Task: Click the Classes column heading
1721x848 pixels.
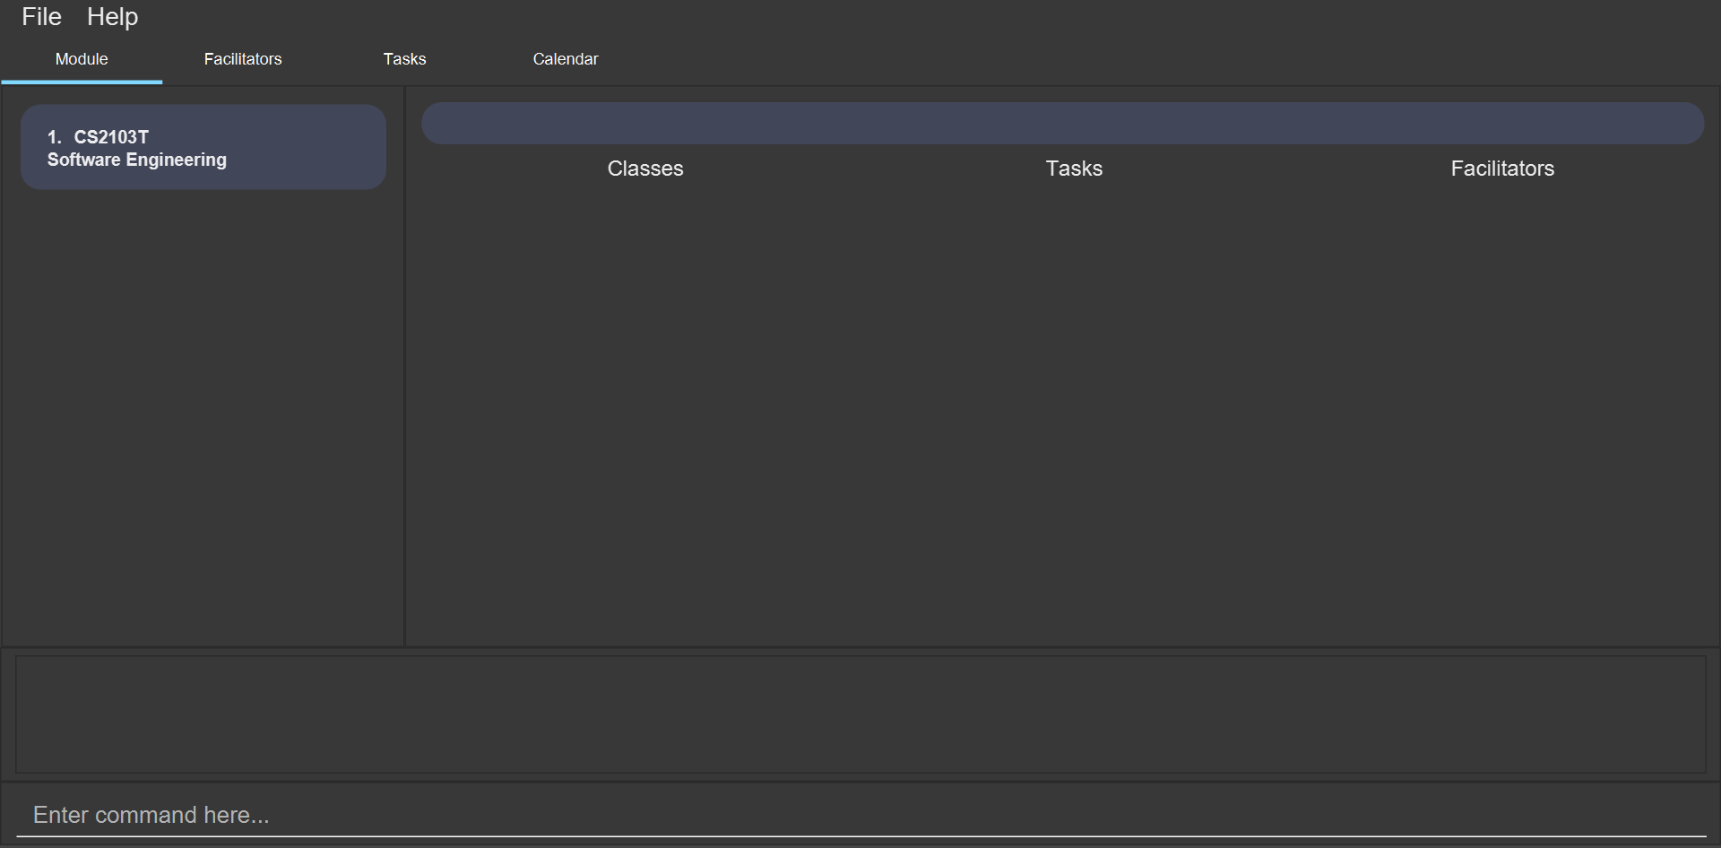Action: pos(645,169)
